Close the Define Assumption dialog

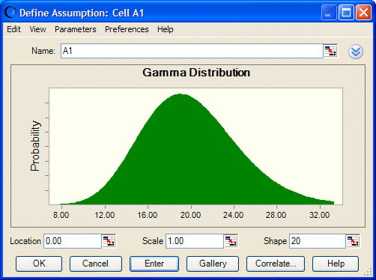pyautogui.click(x=363, y=12)
